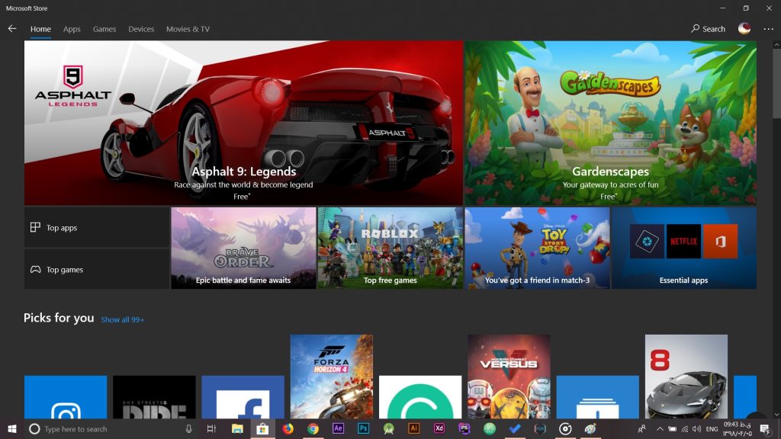Click Show all 99+ link
The image size is (781, 439).
(x=123, y=319)
